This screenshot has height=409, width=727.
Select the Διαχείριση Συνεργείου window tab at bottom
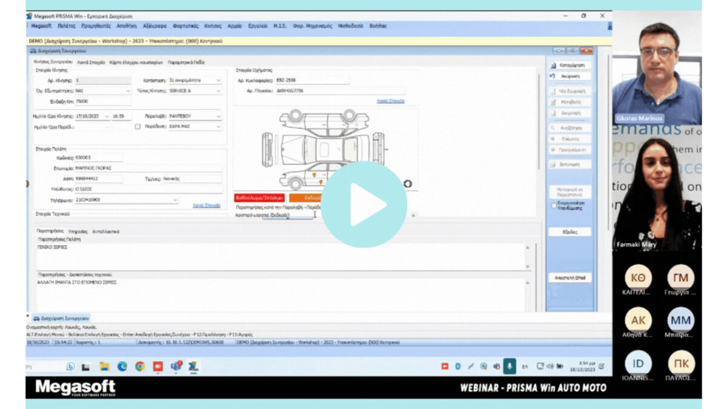pyautogui.click(x=61, y=318)
